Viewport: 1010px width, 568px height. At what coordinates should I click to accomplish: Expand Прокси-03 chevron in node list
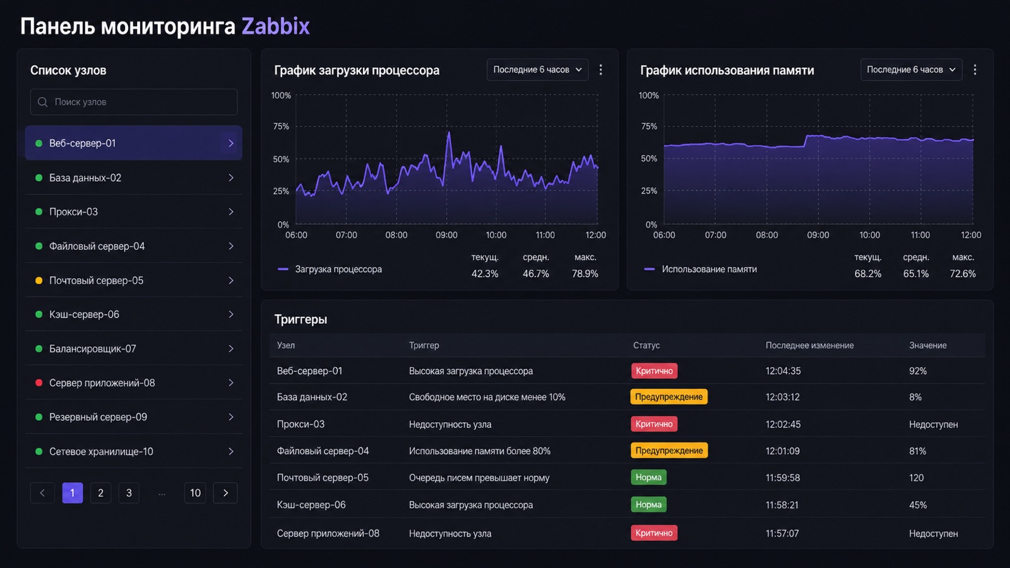(x=231, y=211)
